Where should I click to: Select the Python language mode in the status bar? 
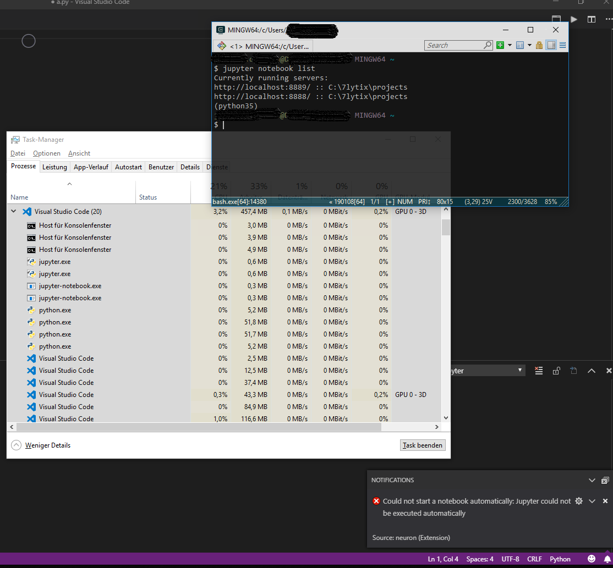[560, 559]
